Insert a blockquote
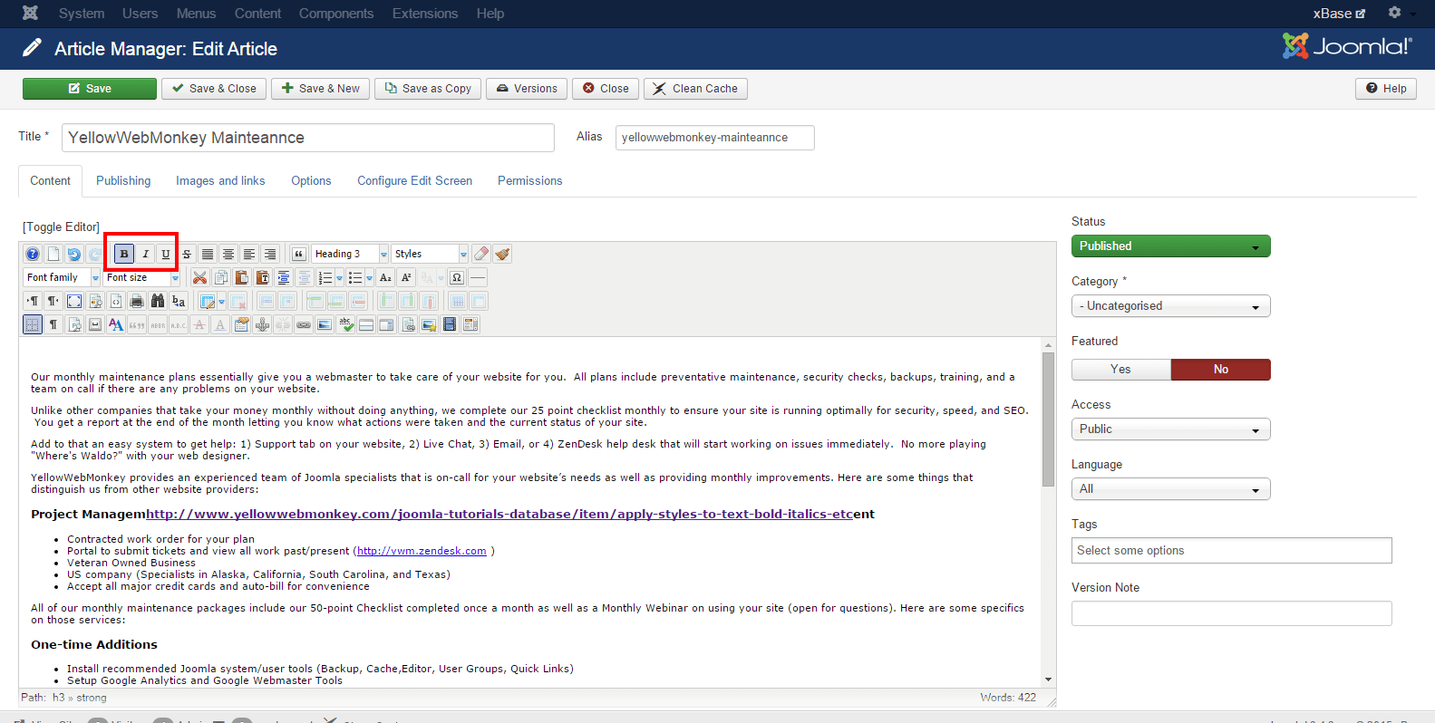Screen dimensions: 1435x723 298,254
